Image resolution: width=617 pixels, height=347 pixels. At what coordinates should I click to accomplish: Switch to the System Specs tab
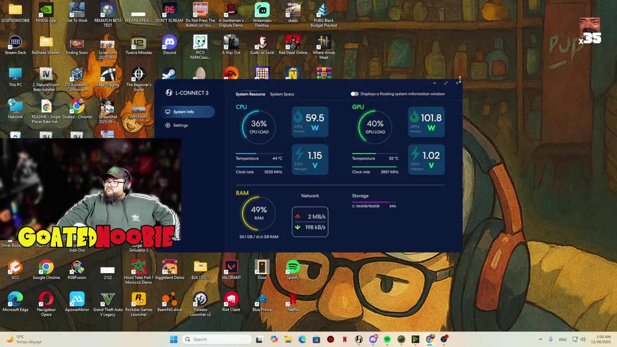tap(282, 94)
